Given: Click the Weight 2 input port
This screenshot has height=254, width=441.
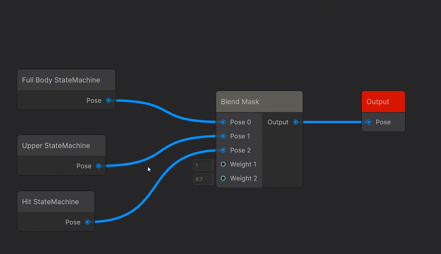Looking at the screenshot, I should (x=223, y=178).
